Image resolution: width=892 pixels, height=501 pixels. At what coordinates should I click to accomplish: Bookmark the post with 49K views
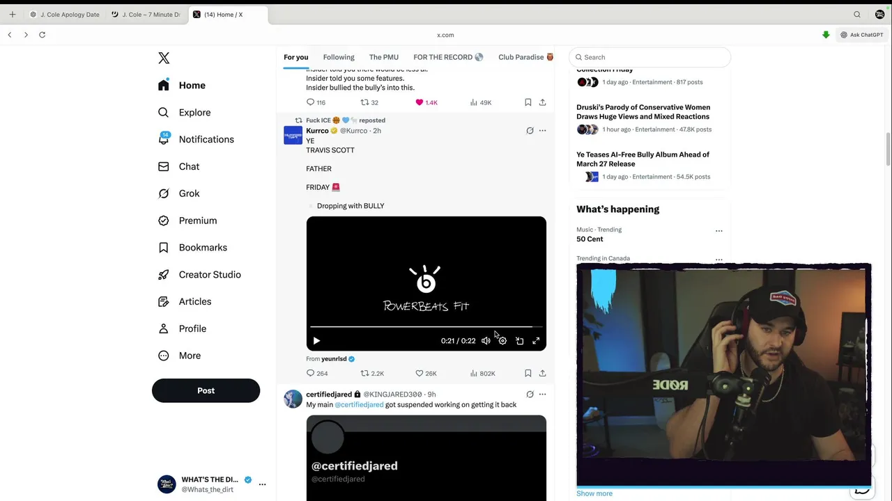pyautogui.click(x=528, y=102)
